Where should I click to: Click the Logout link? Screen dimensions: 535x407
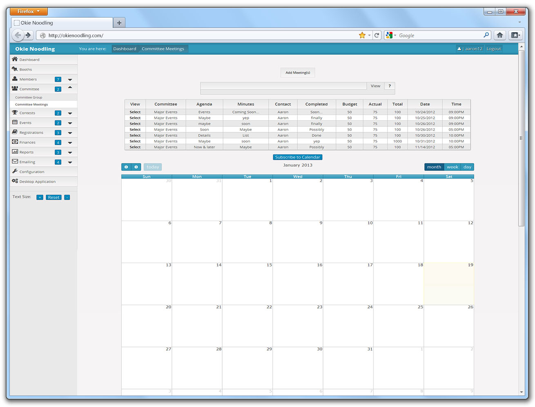click(493, 49)
